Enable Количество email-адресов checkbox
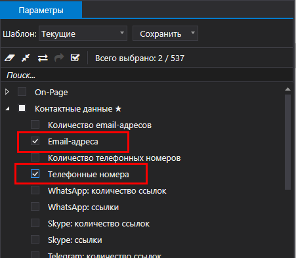This screenshot has width=296, height=258. pos(35,125)
